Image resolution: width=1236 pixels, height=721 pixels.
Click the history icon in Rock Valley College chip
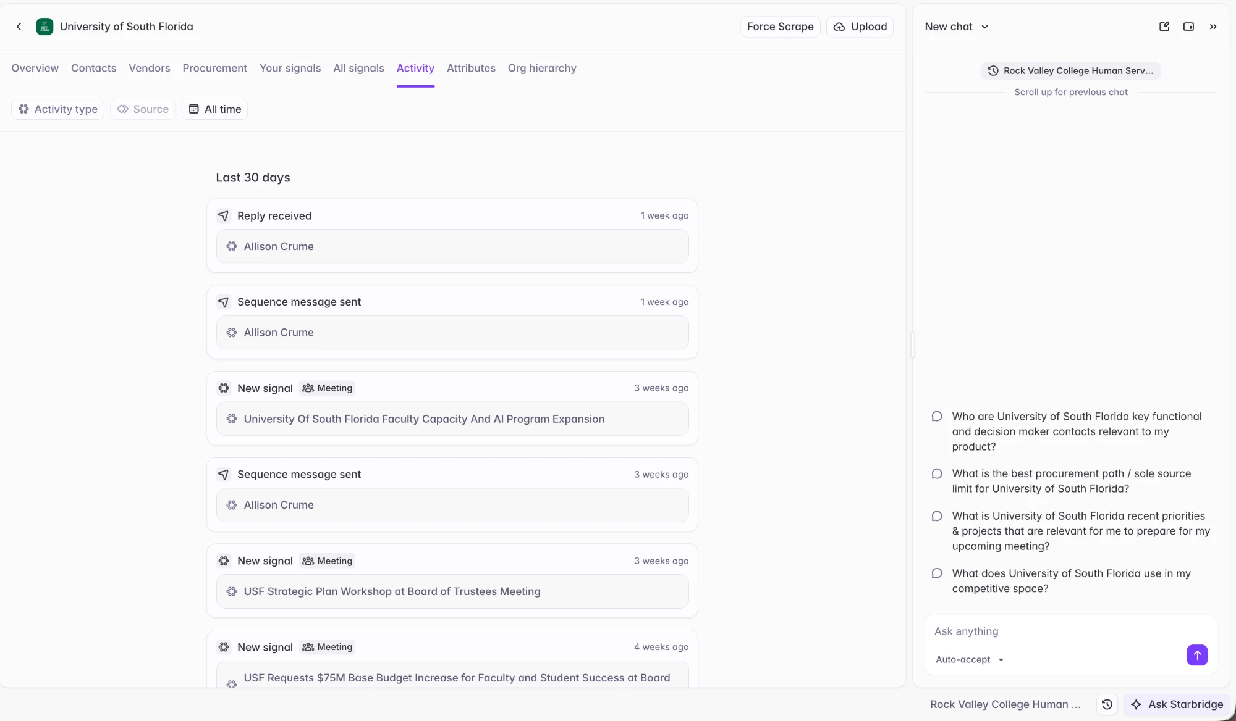click(993, 70)
